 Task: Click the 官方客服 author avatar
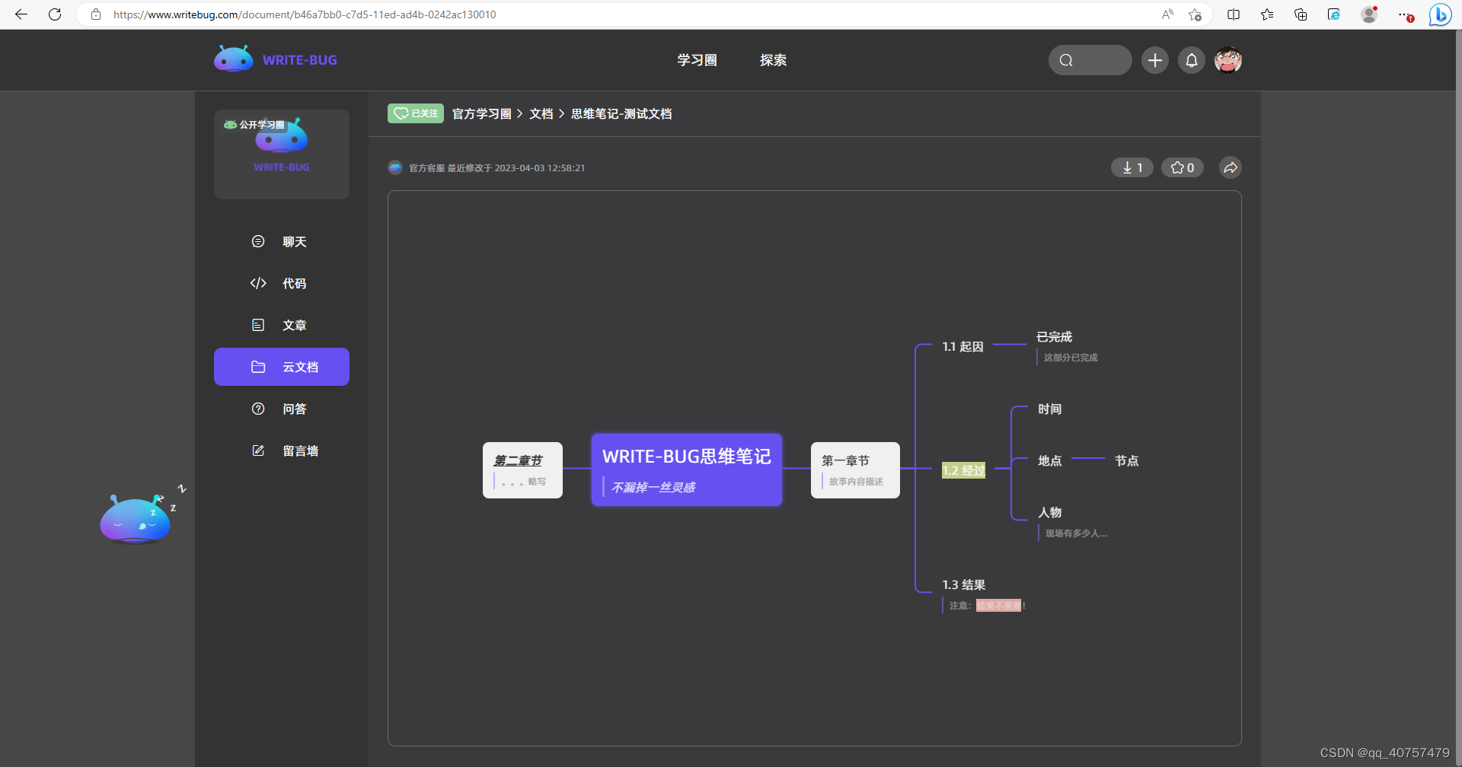395,167
